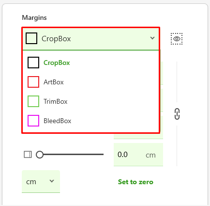
Task: Click the right-margin icon beside the slider
Action: point(28,155)
